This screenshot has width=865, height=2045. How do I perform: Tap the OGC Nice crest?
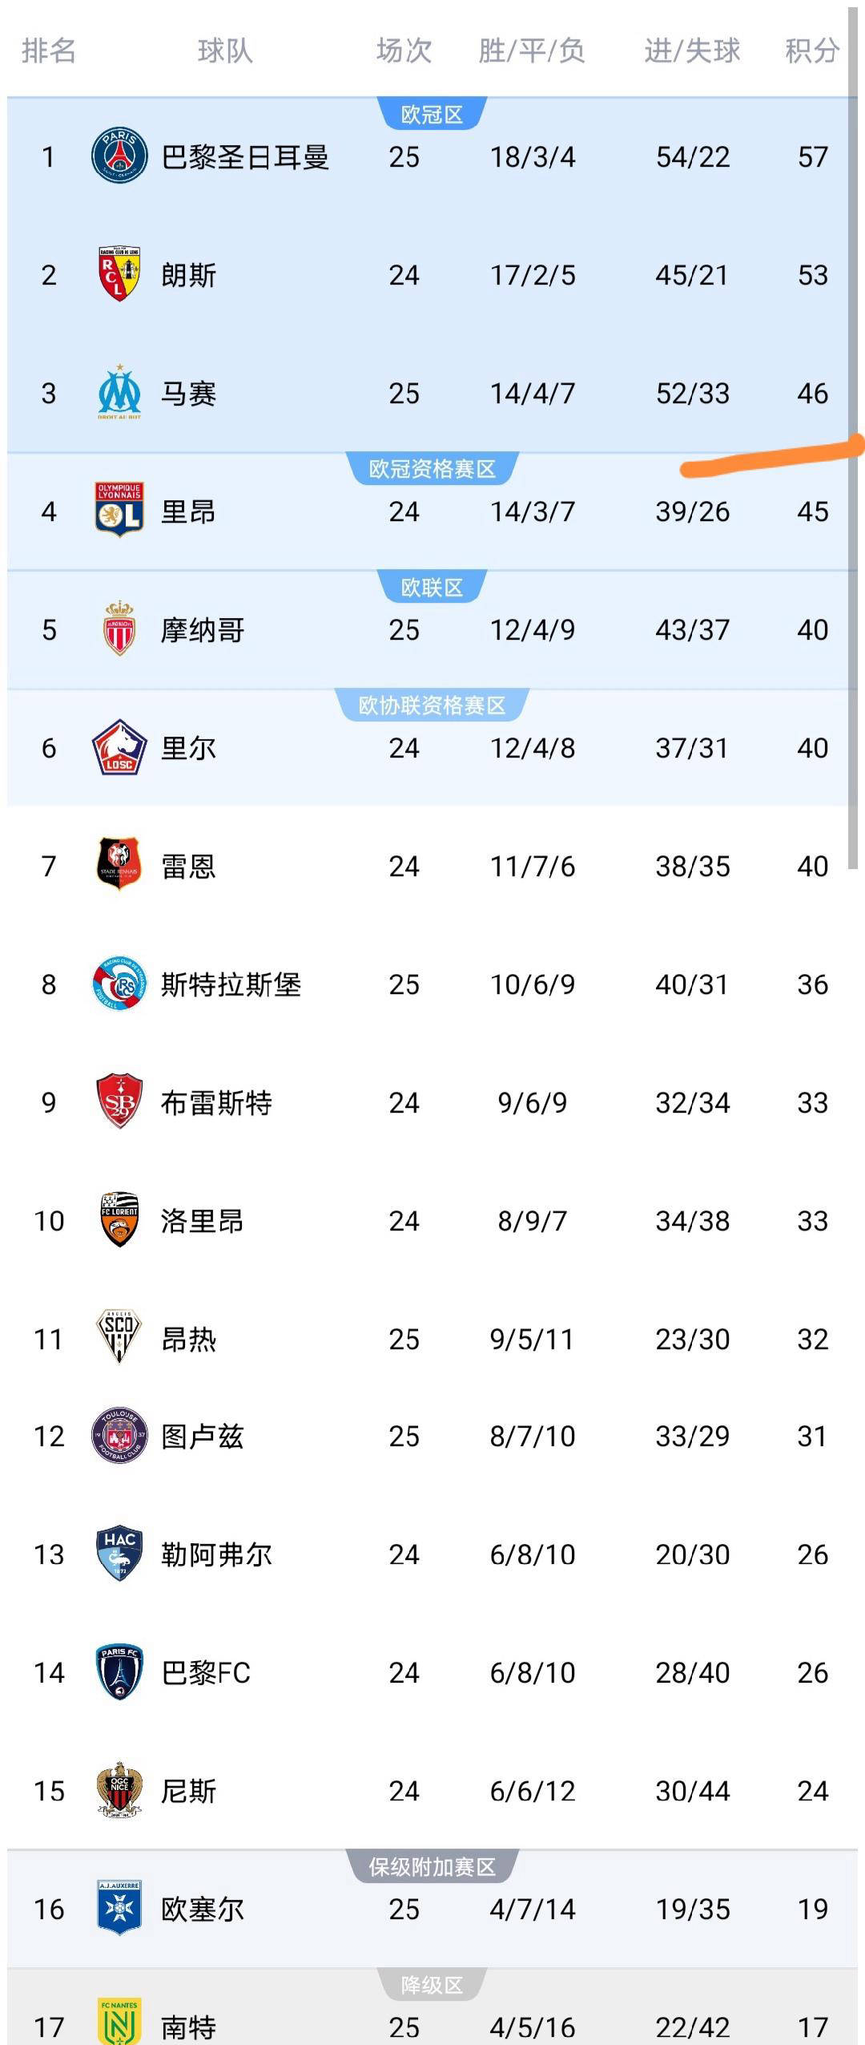click(119, 1789)
